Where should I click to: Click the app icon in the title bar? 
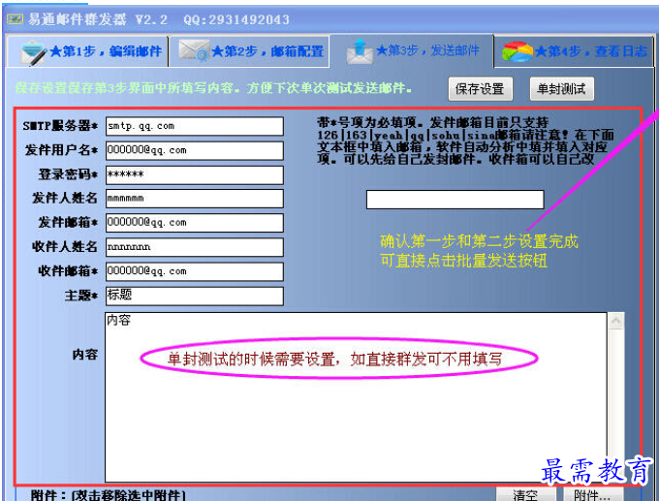tap(16, 19)
